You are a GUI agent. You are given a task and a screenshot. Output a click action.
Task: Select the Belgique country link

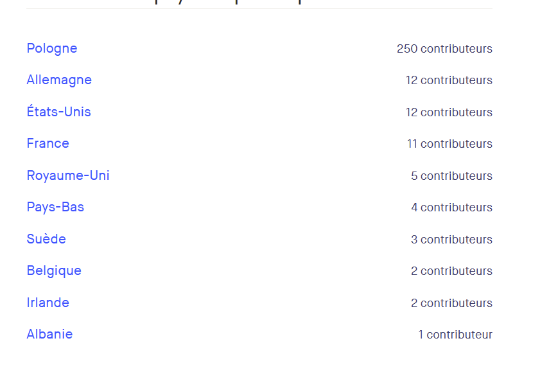click(x=54, y=270)
